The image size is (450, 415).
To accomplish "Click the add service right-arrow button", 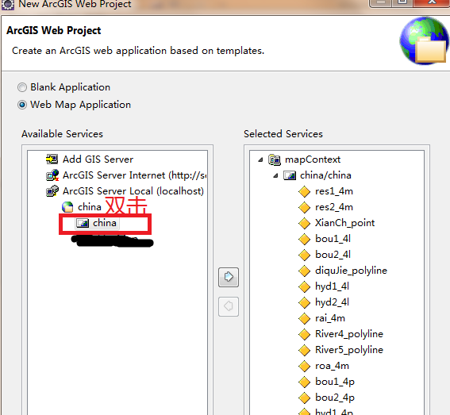I will pos(229,277).
